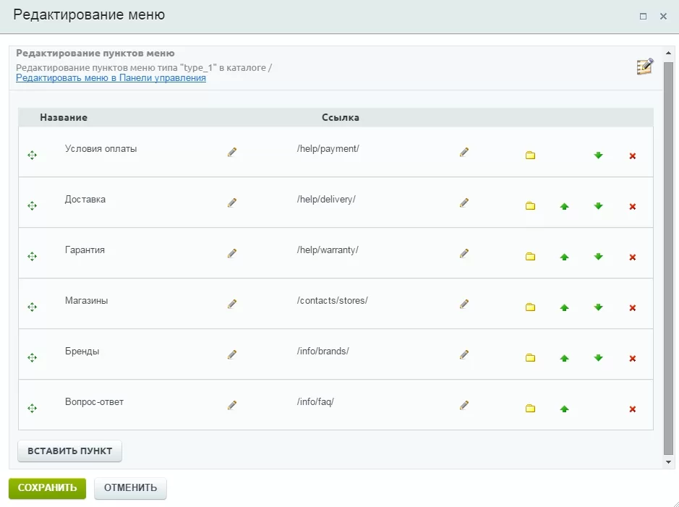Delete the Бренды menu item
This screenshot has width=679, height=507.
point(633,359)
